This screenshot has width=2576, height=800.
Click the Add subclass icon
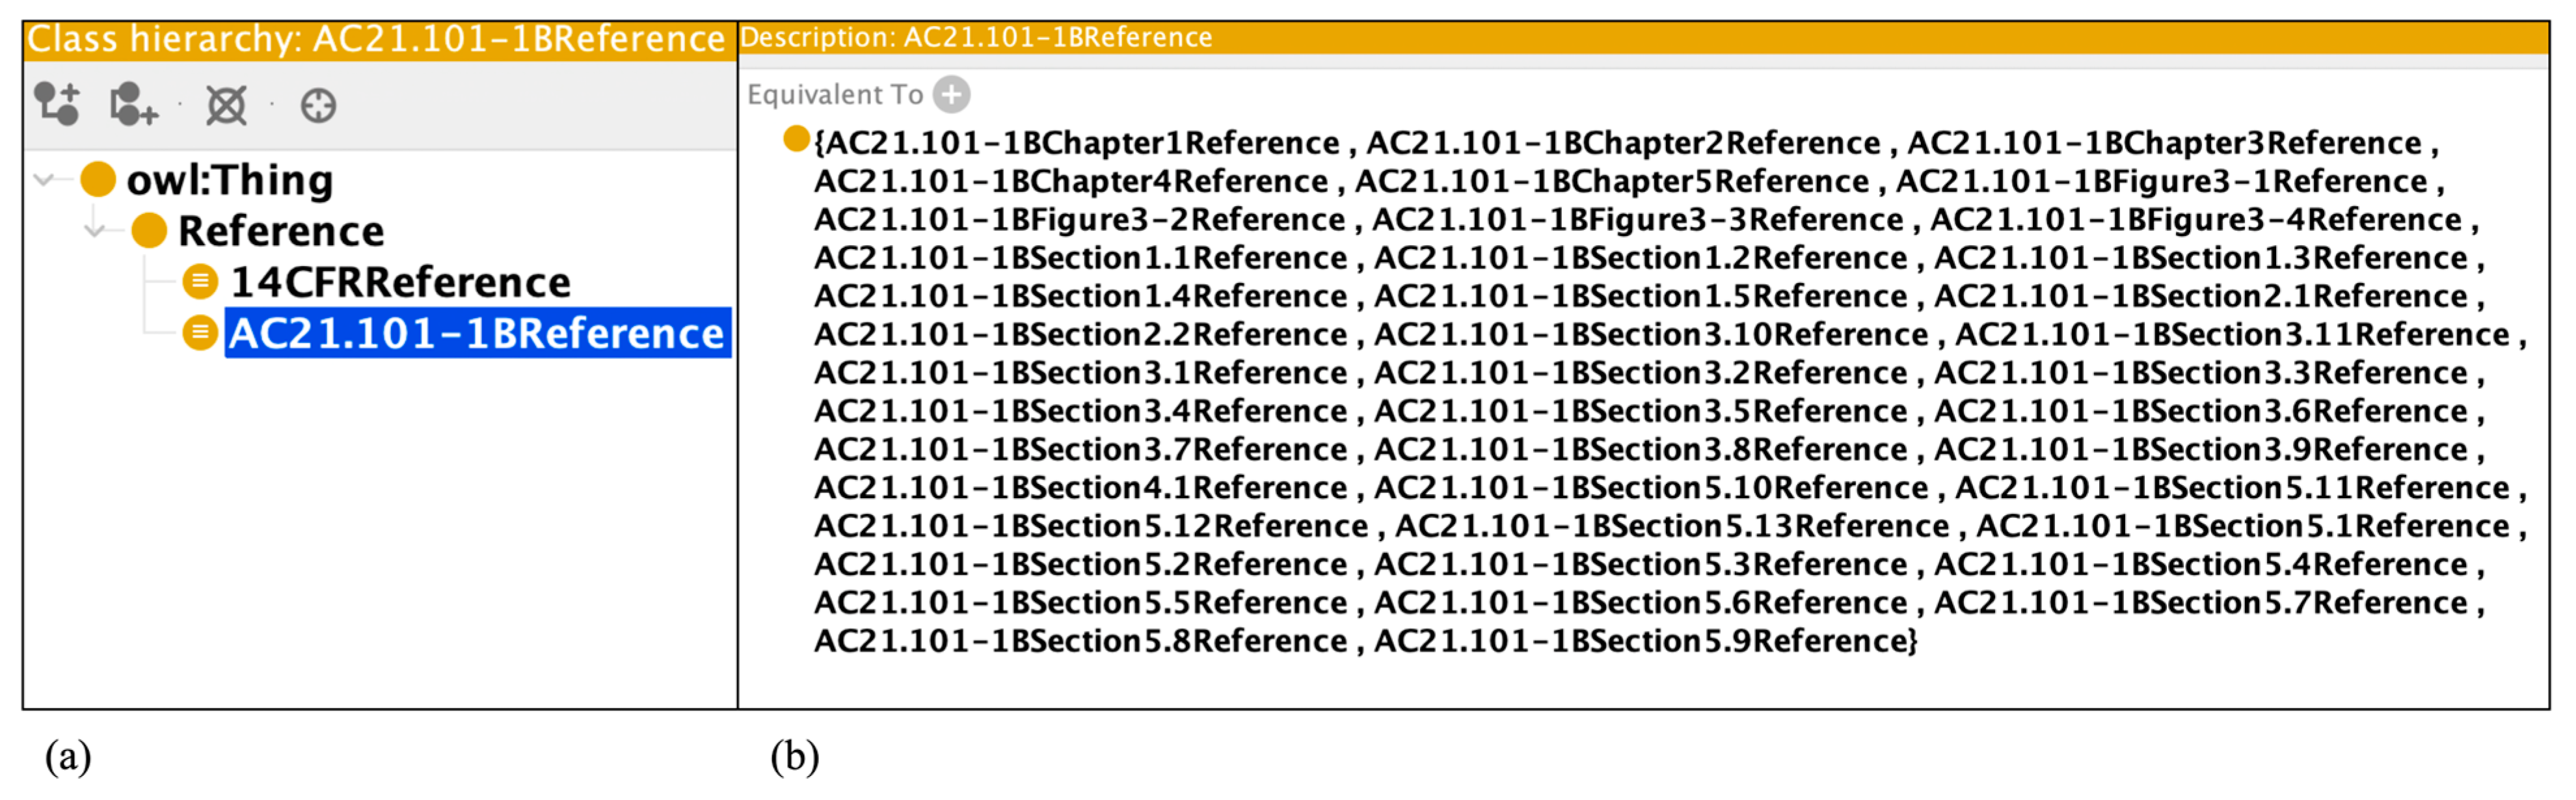[57, 104]
